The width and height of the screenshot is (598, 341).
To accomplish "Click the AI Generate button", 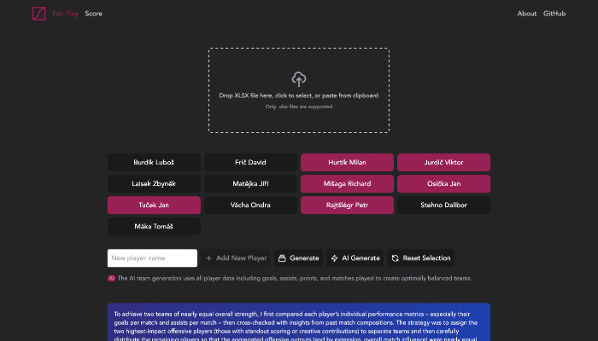I will tap(355, 257).
